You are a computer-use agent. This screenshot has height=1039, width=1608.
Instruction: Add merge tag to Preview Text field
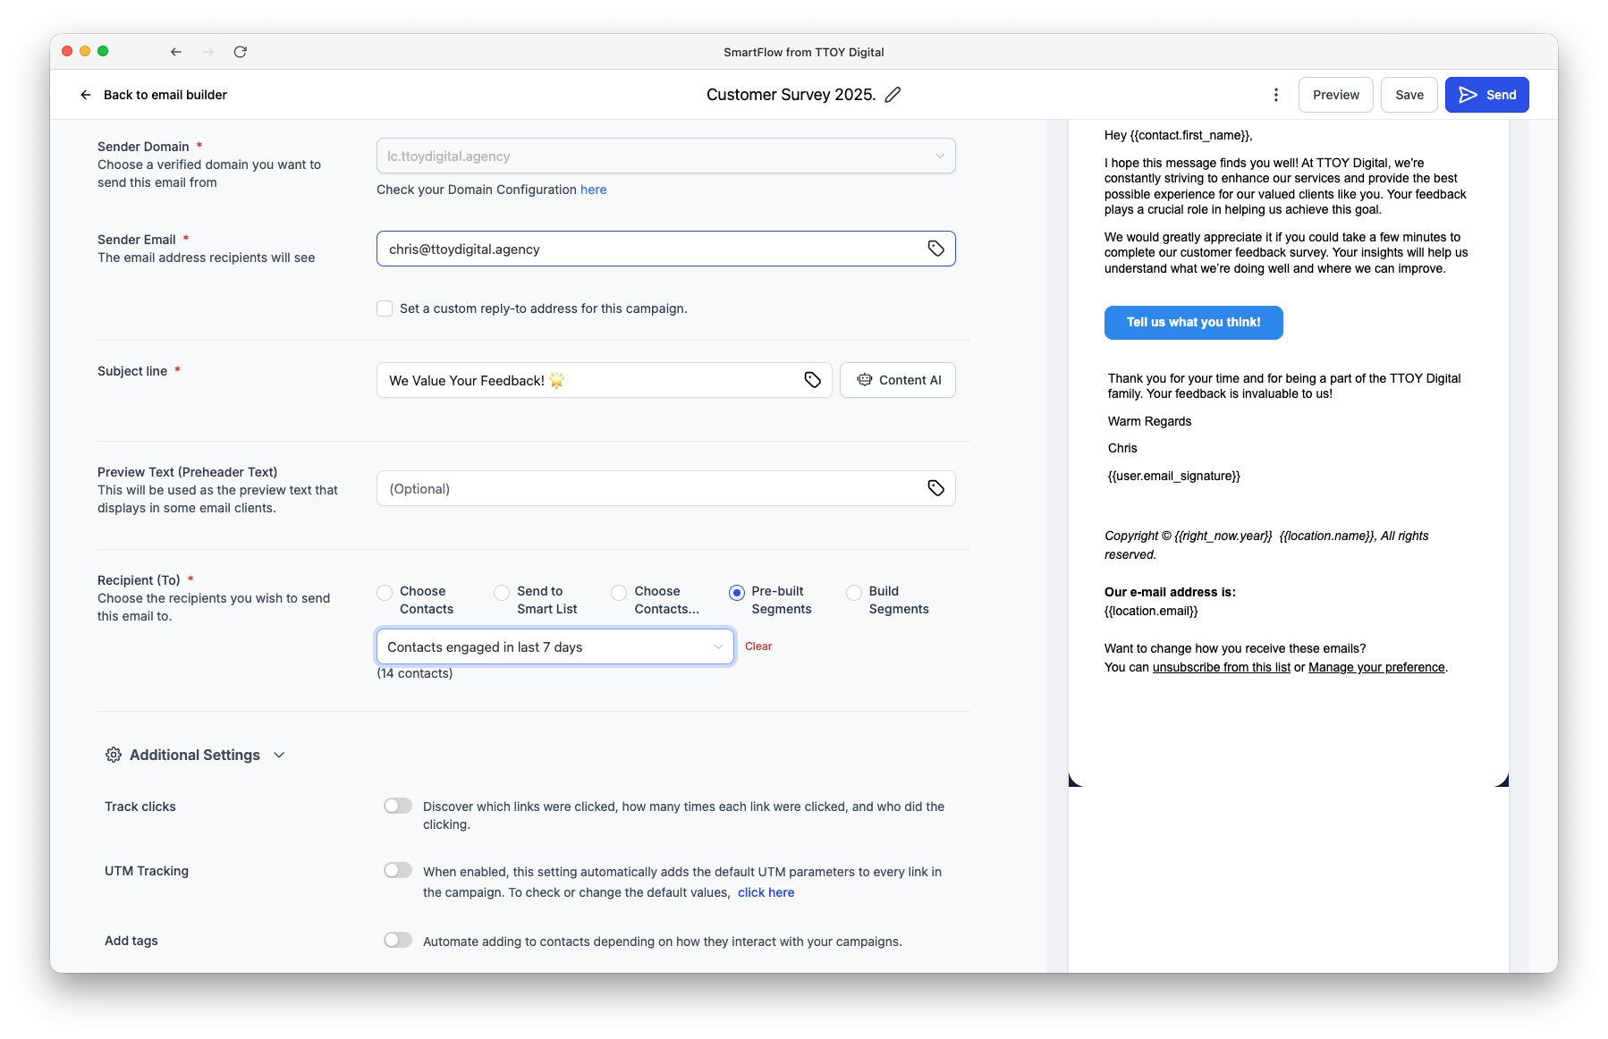pos(936,487)
